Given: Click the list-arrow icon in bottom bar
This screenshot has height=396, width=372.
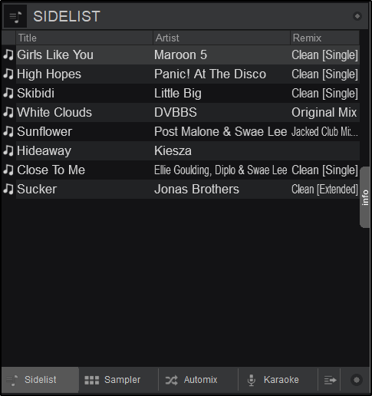Looking at the screenshot, I should click(x=330, y=380).
